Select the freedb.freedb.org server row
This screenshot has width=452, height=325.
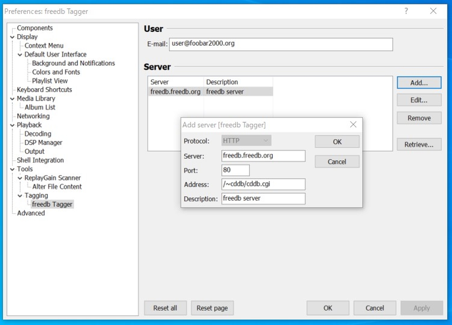[176, 91]
